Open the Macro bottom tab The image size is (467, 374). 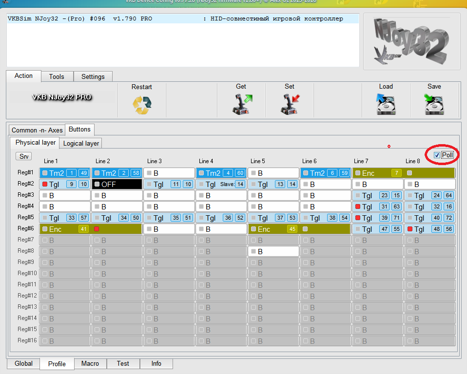click(x=90, y=364)
